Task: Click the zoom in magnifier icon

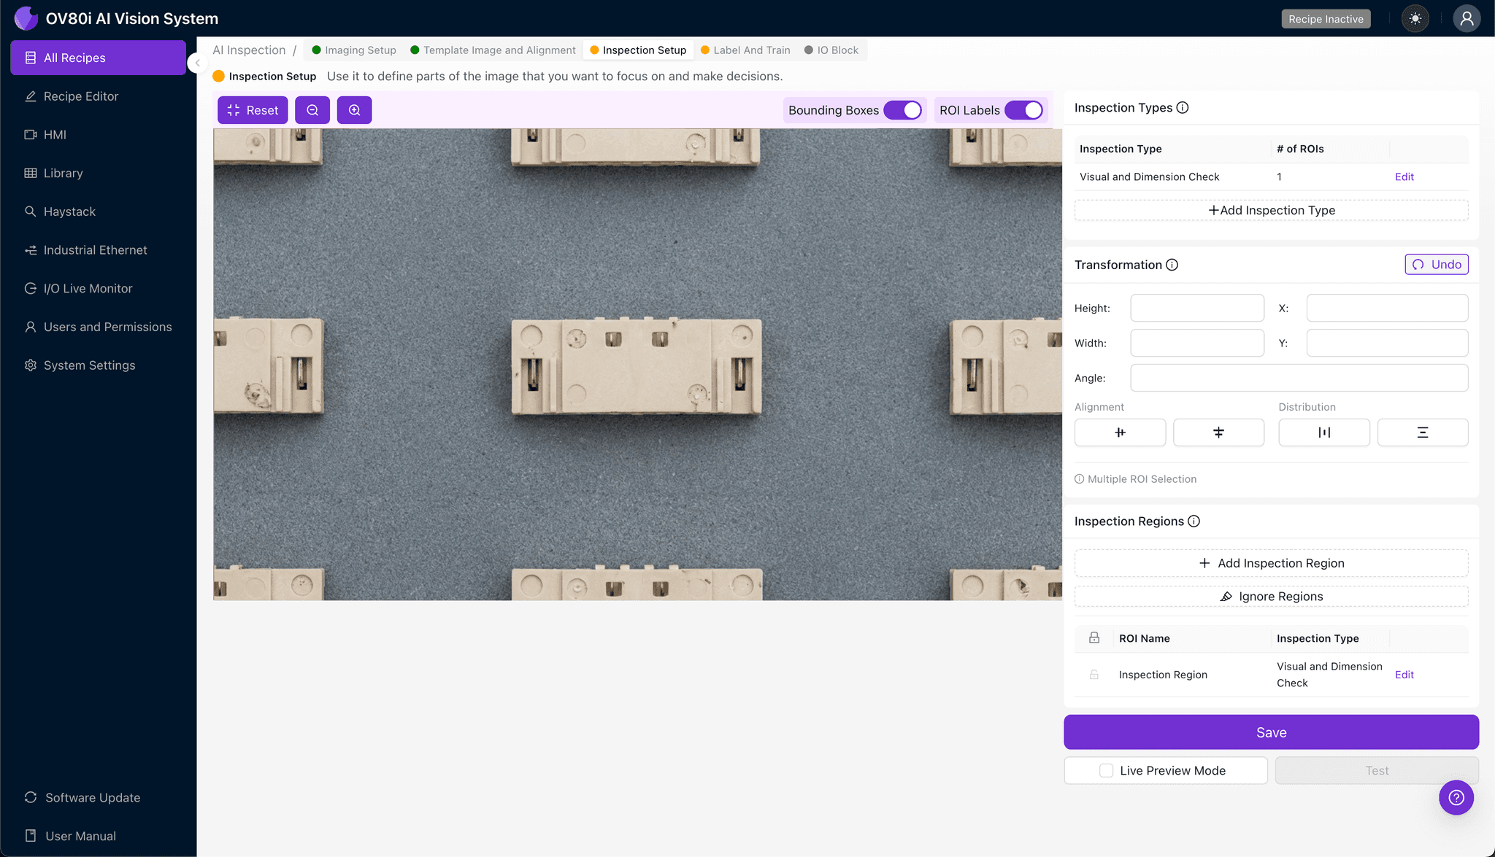Action: 354,110
